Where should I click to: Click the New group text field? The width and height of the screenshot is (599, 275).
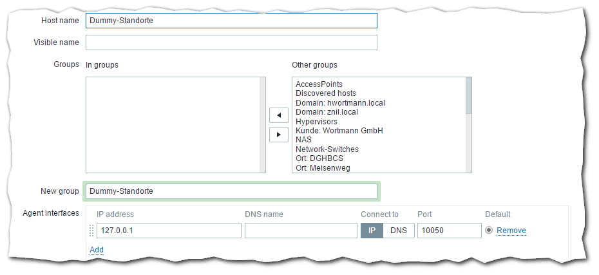(x=231, y=191)
